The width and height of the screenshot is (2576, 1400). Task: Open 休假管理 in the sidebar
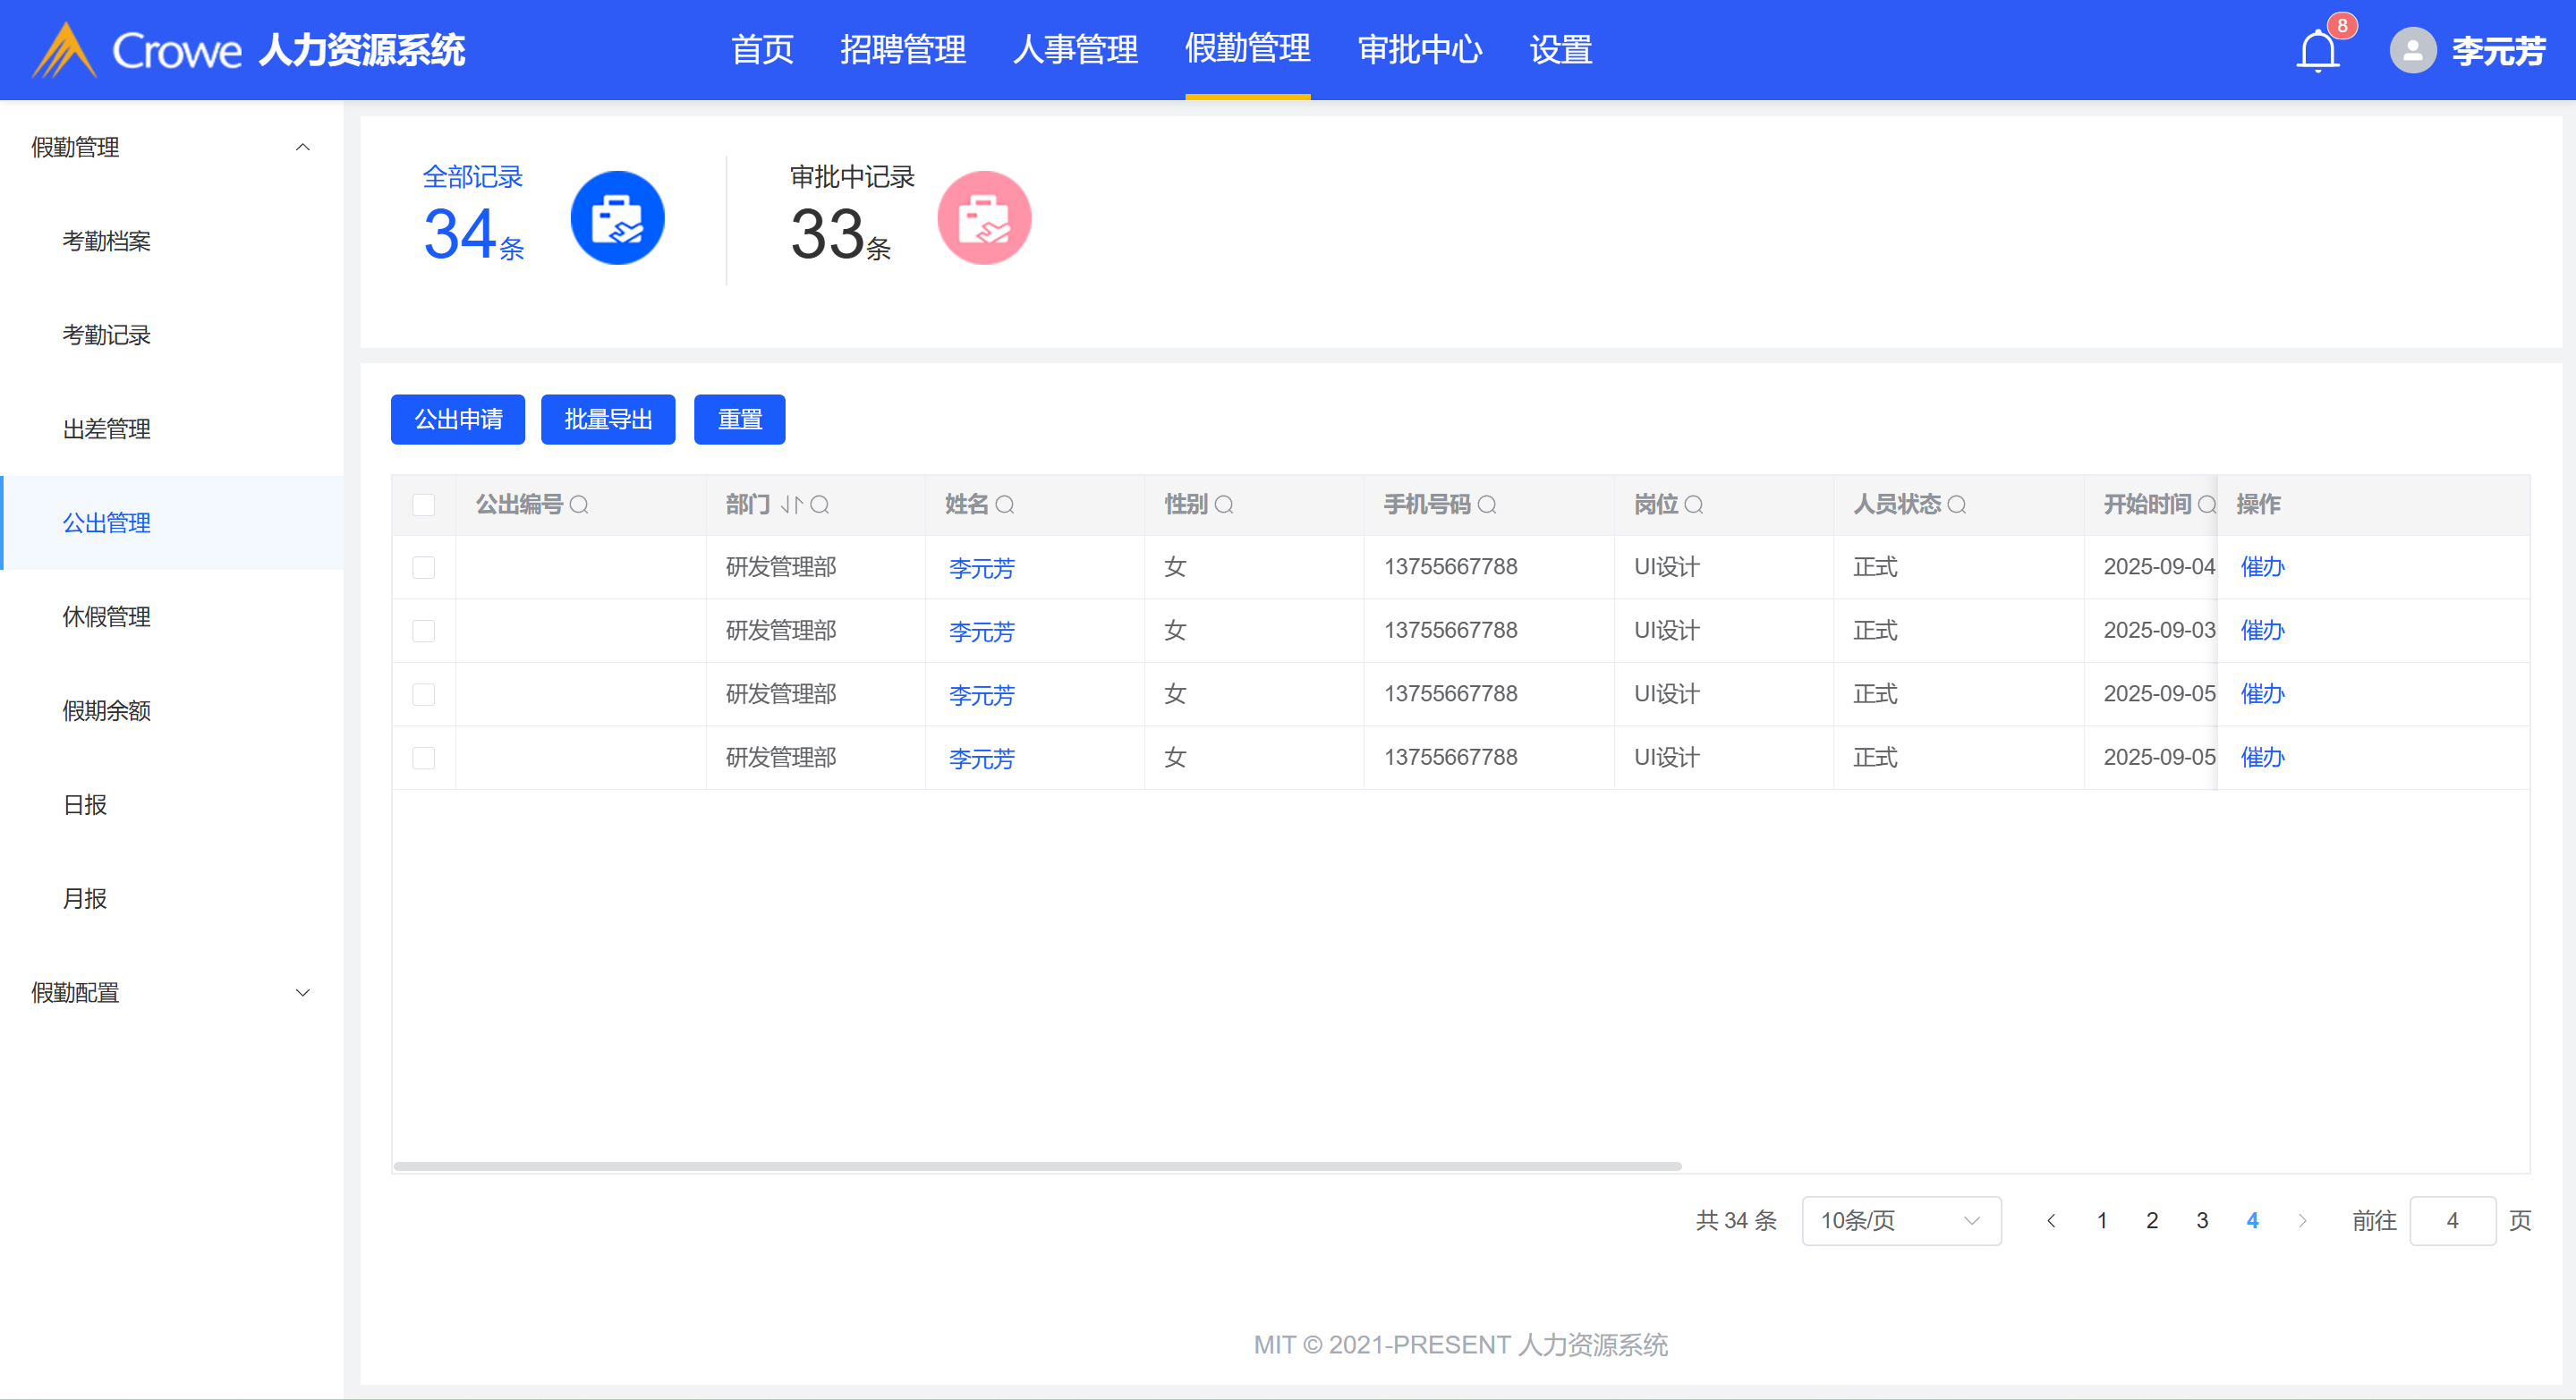pos(107,617)
